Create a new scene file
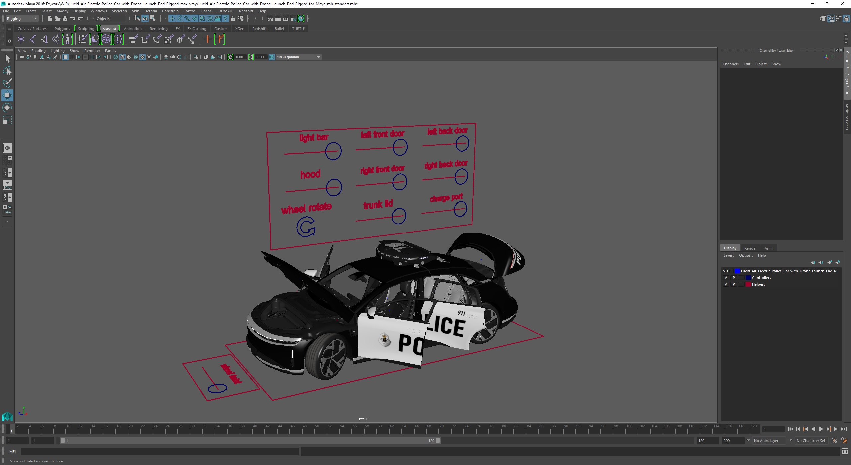851x465 pixels. tap(50, 19)
